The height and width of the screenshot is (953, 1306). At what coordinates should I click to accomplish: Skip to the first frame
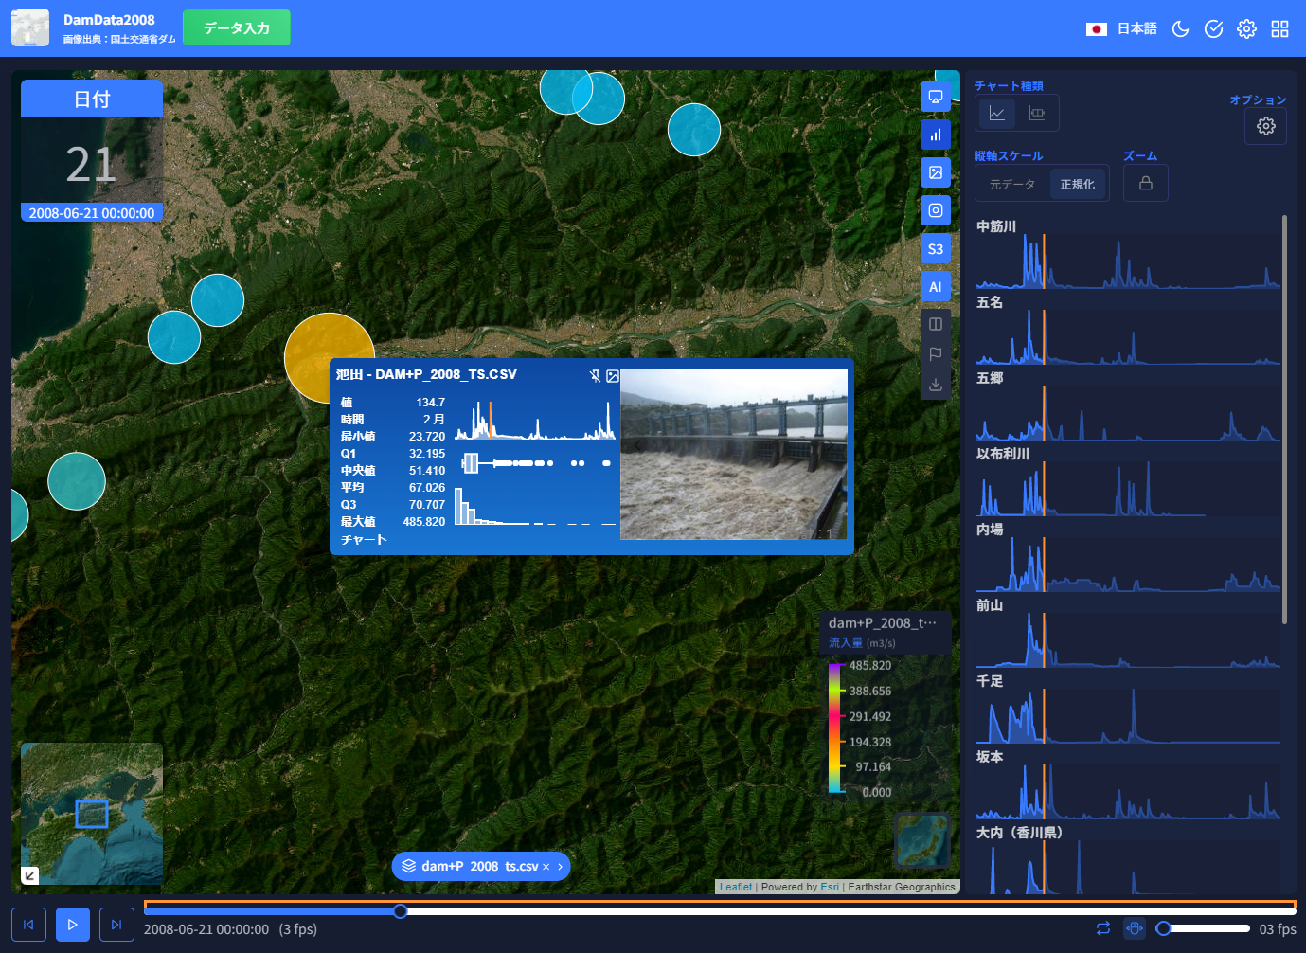click(28, 925)
